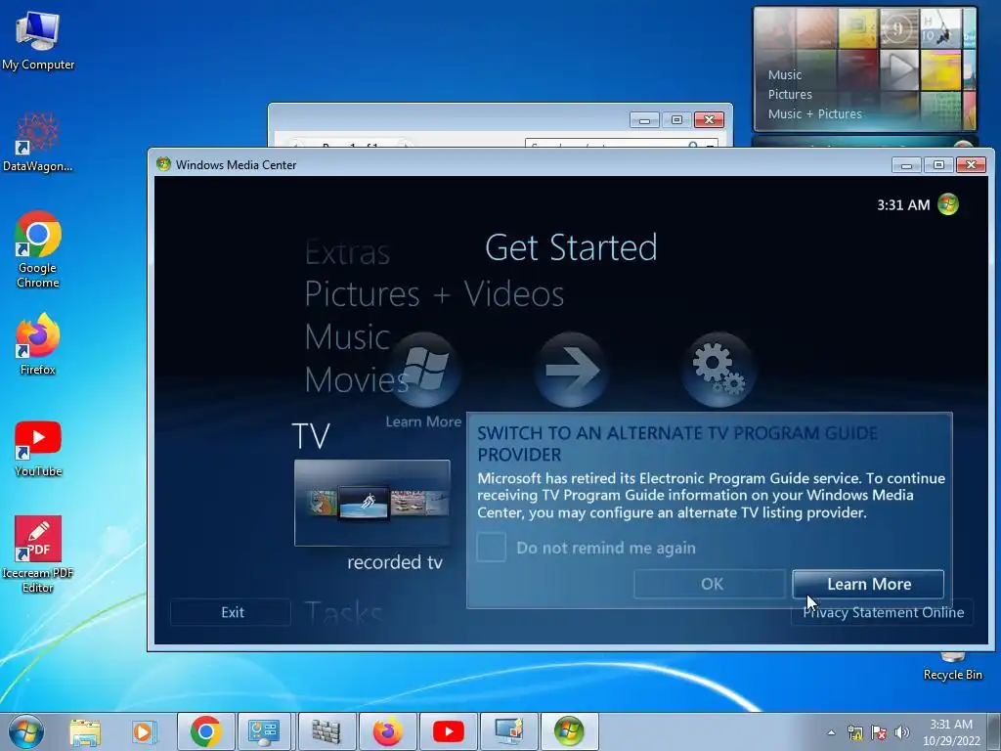Click Pictures in the Media Center gadget

click(790, 95)
